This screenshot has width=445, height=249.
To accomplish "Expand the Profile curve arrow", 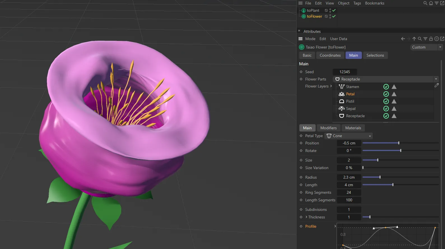I will click(335, 226).
